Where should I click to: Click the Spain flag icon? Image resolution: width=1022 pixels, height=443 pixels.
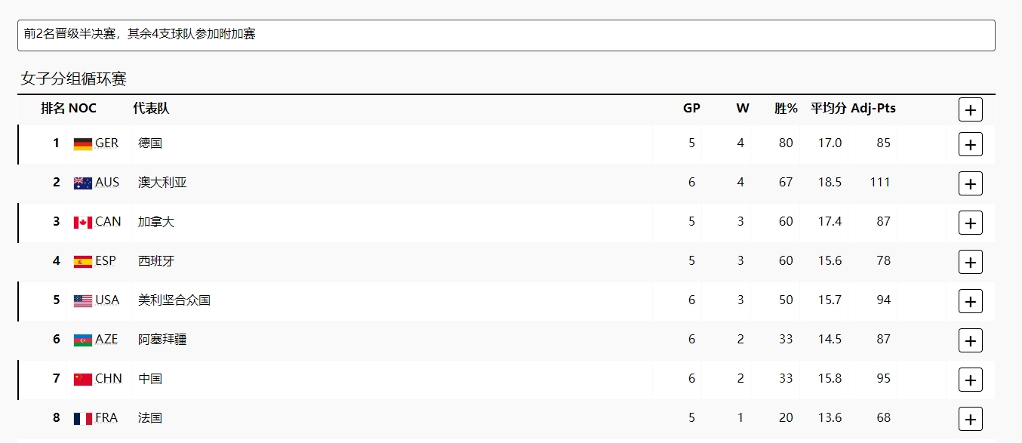click(x=82, y=261)
